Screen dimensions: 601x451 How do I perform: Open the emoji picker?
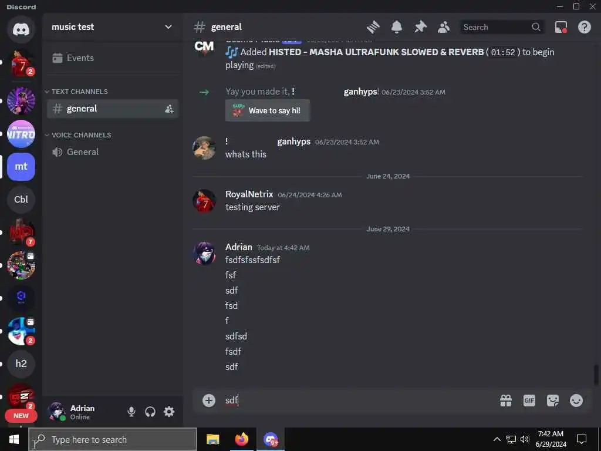[576, 400]
